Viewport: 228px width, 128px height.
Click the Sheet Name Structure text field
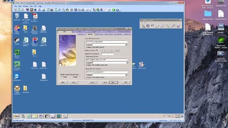pyautogui.click(x=107, y=60)
